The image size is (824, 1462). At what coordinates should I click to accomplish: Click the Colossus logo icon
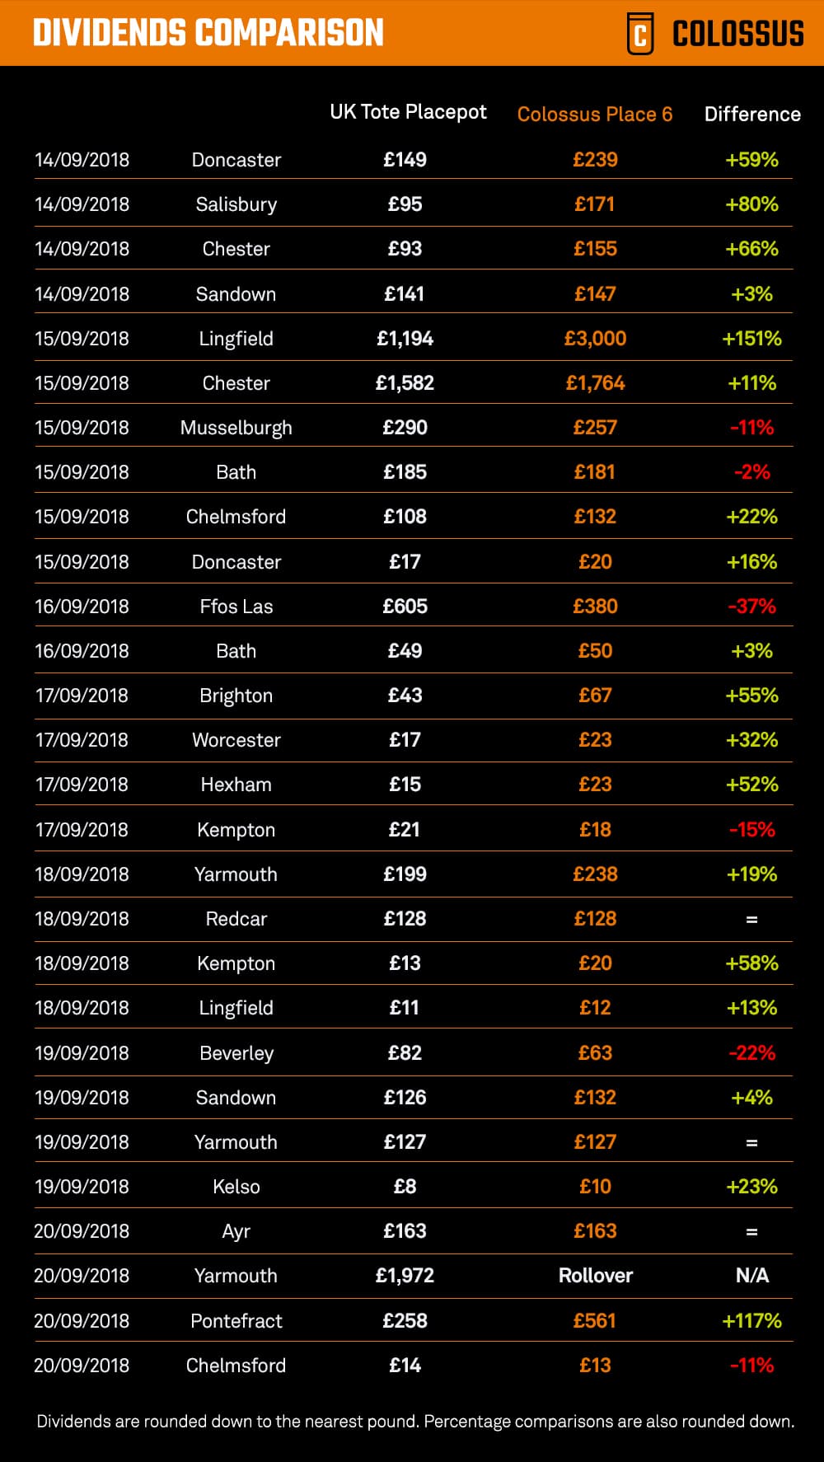[640, 34]
